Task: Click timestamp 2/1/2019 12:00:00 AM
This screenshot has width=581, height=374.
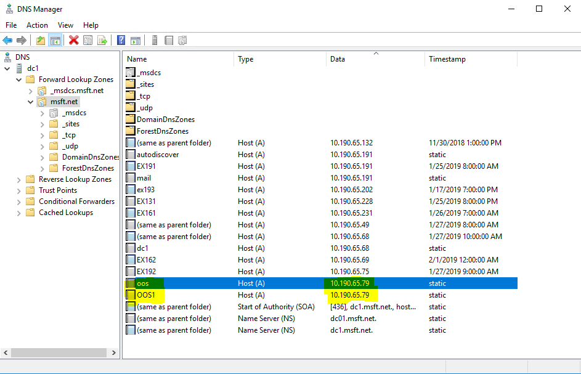Action: point(463,260)
